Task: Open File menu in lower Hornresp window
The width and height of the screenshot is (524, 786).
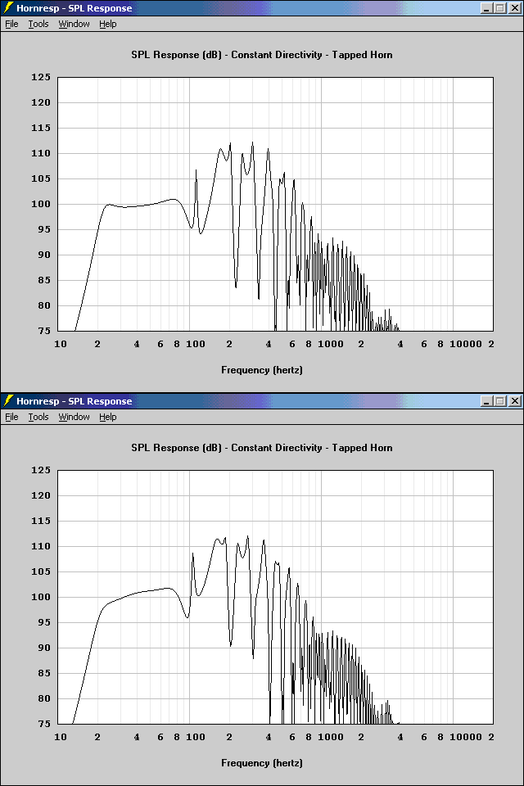Action: pyautogui.click(x=11, y=417)
